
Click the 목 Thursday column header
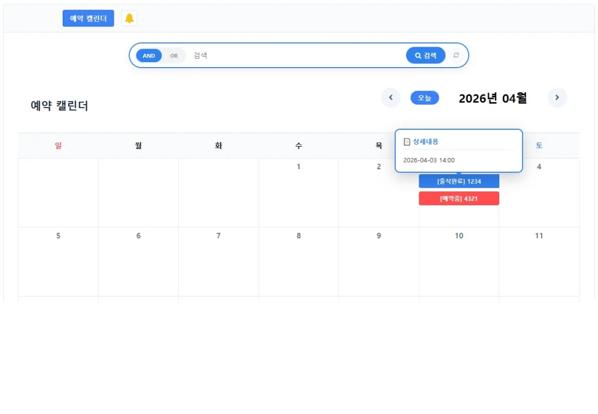tap(379, 145)
